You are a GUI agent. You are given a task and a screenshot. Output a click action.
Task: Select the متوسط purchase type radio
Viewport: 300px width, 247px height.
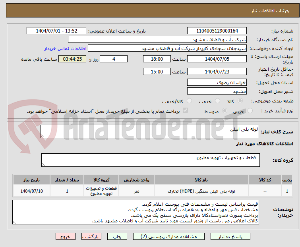pyautogui.click(x=225, y=111)
